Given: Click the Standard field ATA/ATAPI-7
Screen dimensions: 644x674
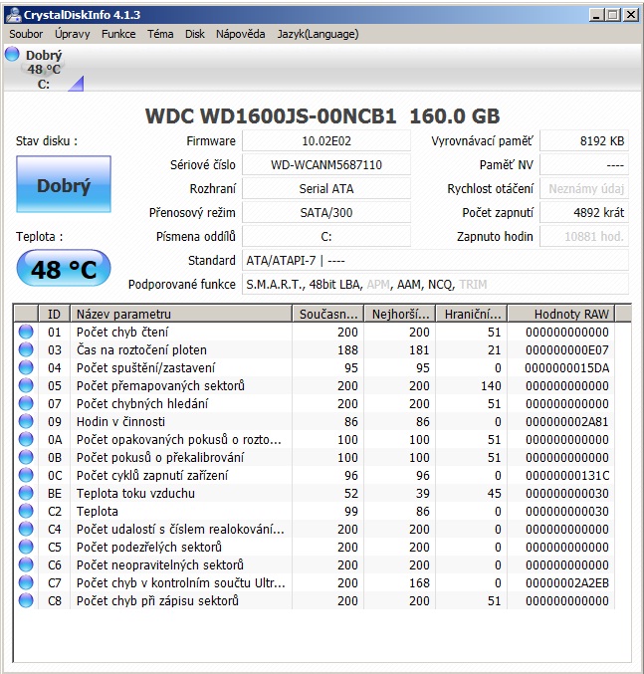Looking at the screenshot, I should pyautogui.click(x=435, y=261).
